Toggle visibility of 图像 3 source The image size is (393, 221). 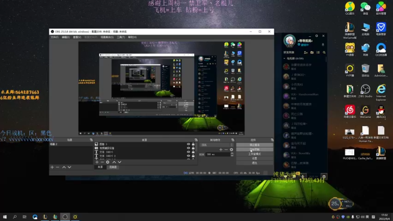point(189,144)
